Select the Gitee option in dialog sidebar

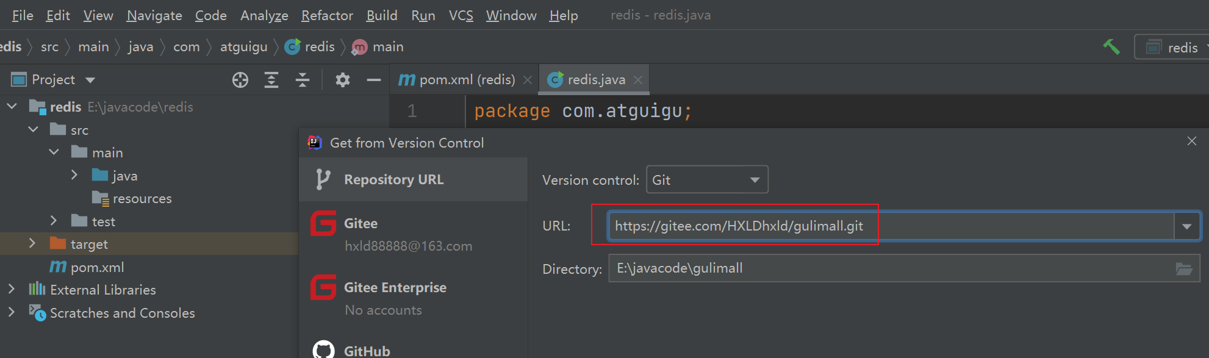[413, 234]
